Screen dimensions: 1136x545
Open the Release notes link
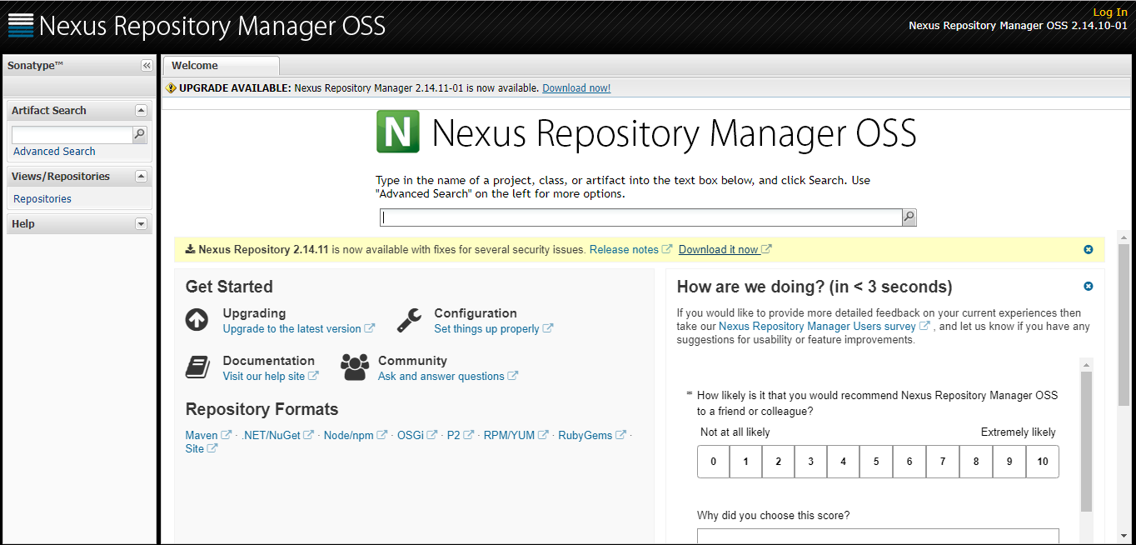click(x=630, y=250)
